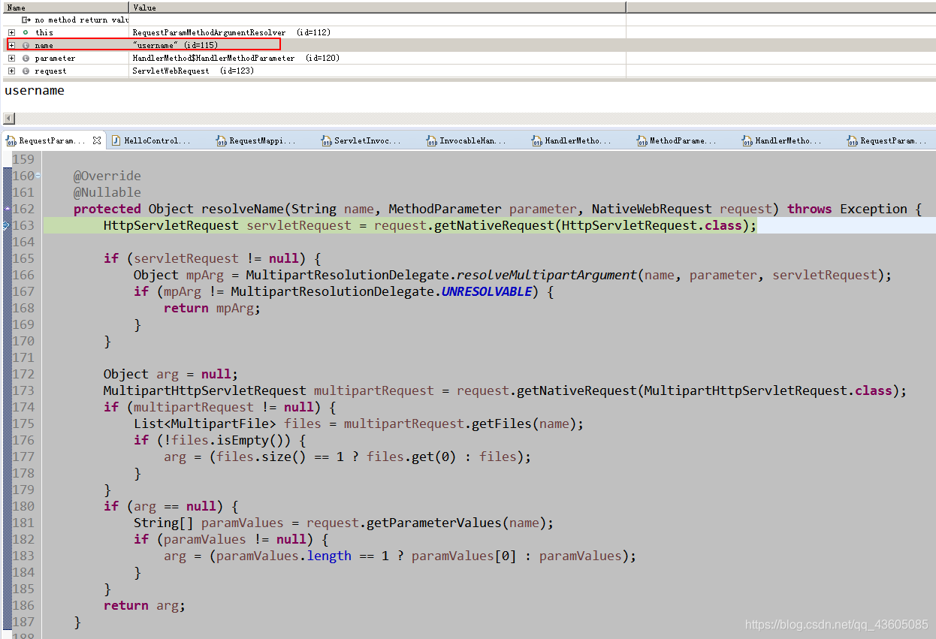Click UNRESOLVABLE constant on line 167
This screenshot has height=639, width=936.
tap(487, 291)
